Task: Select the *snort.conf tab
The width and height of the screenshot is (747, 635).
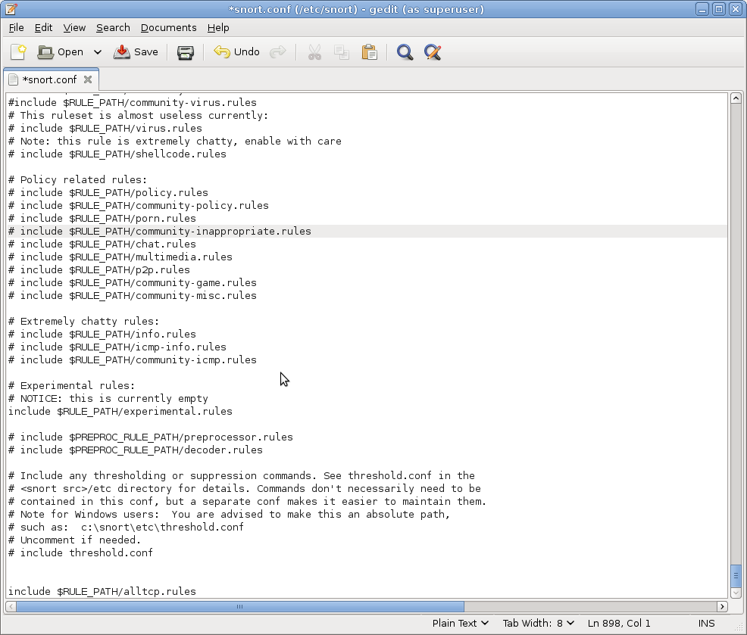Action: [x=49, y=79]
